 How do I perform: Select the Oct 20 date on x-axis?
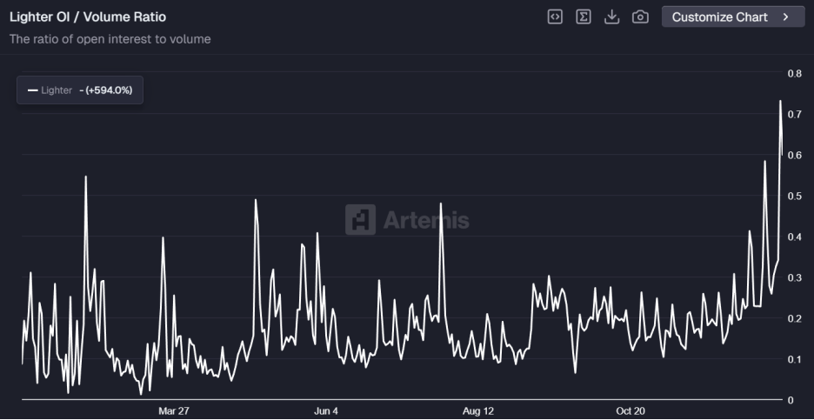tap(631, 410)
